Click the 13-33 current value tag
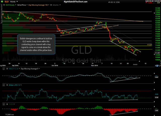This screenshot has width=161, height=116. 156,110
